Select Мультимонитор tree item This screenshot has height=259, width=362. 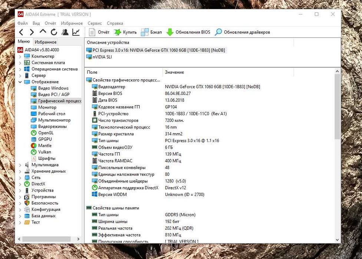tap(51, 120)
